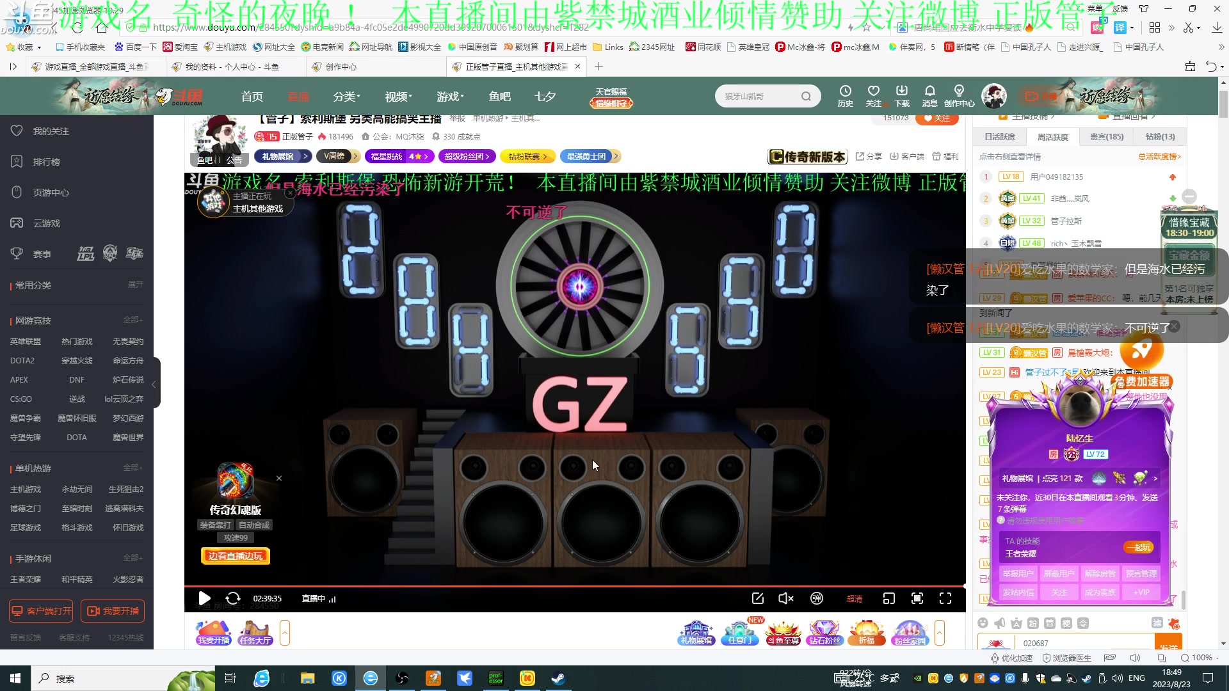Image resolution: width=1229 pixels, height=691 pixels.
Task: Click 一起玩 button in user card
Action: point(1139,547)
